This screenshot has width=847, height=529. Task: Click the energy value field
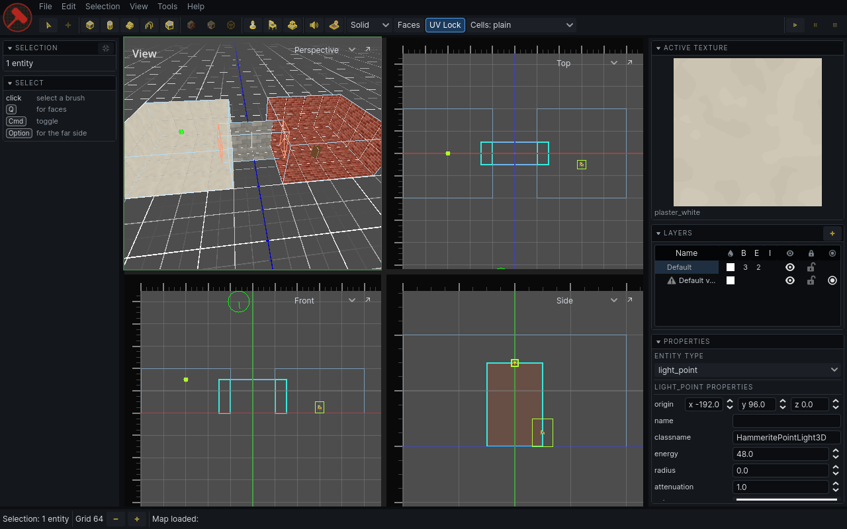click(781, 454)
